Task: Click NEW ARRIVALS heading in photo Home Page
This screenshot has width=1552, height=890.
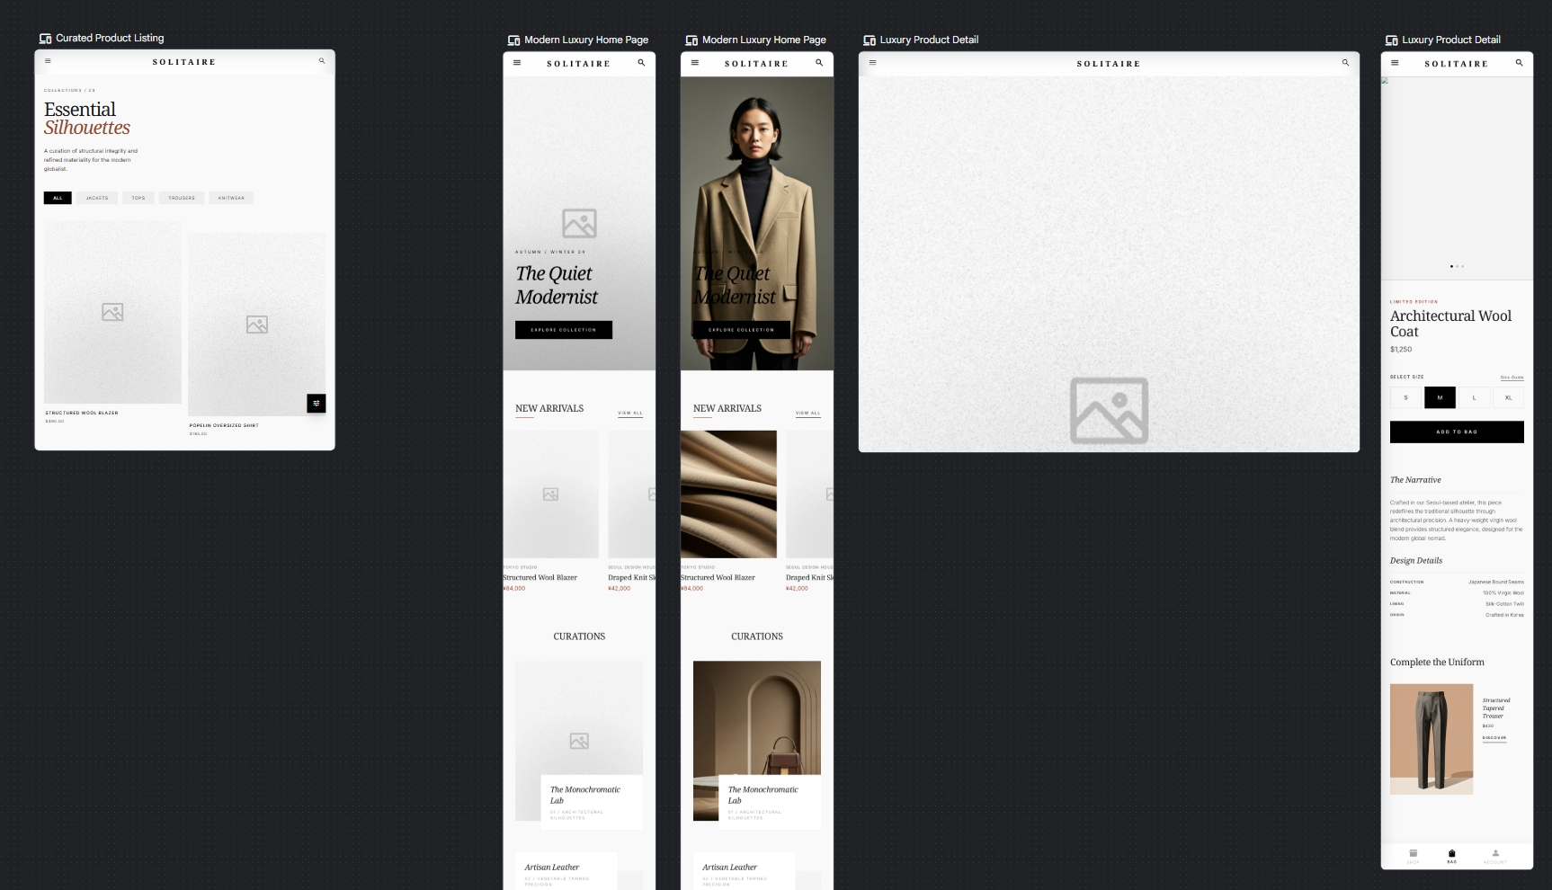Action: pos(727,408)
